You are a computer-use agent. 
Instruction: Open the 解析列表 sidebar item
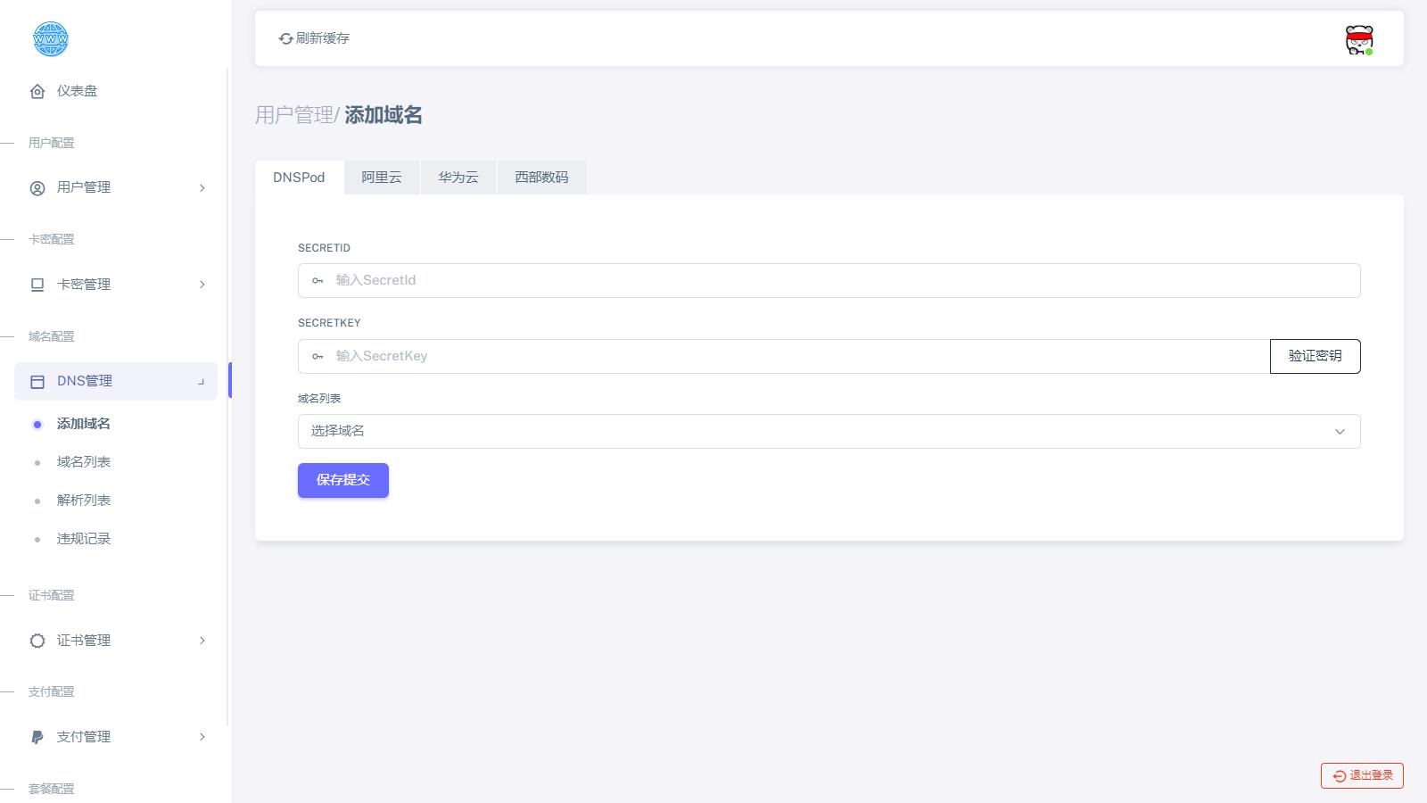[84, 501]
